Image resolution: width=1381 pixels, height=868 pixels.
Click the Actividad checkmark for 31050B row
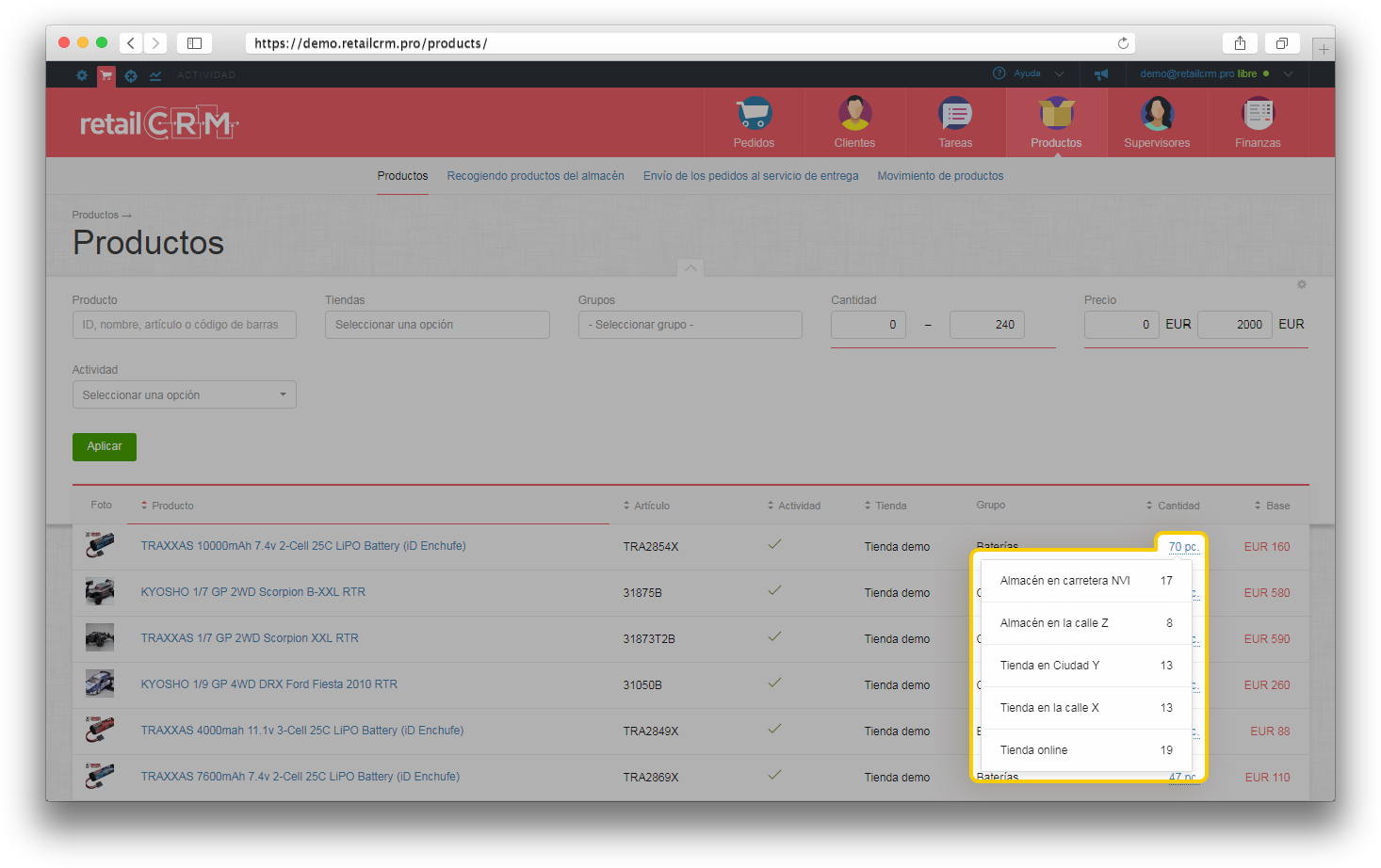[x=774, y=683]
